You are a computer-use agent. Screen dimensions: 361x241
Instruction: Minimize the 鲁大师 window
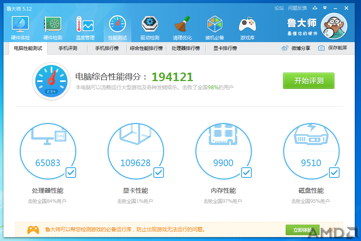(336, 8)
